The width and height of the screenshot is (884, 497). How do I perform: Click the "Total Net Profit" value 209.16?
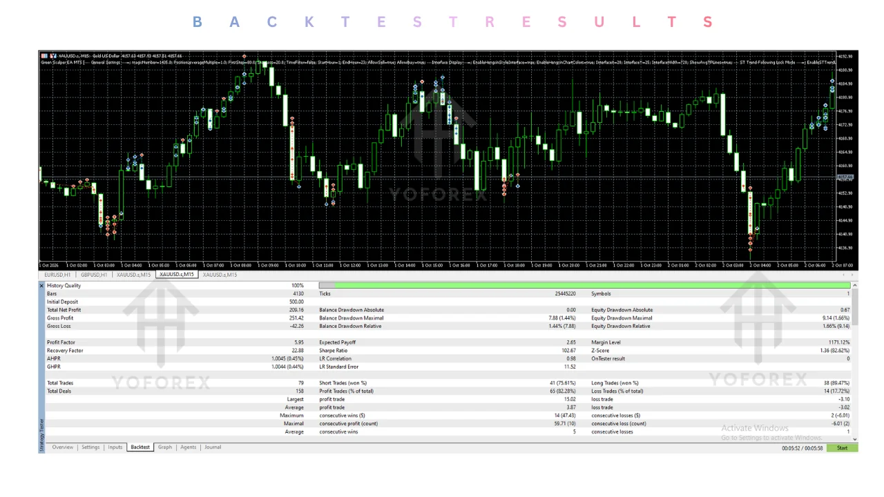(296, 310)
